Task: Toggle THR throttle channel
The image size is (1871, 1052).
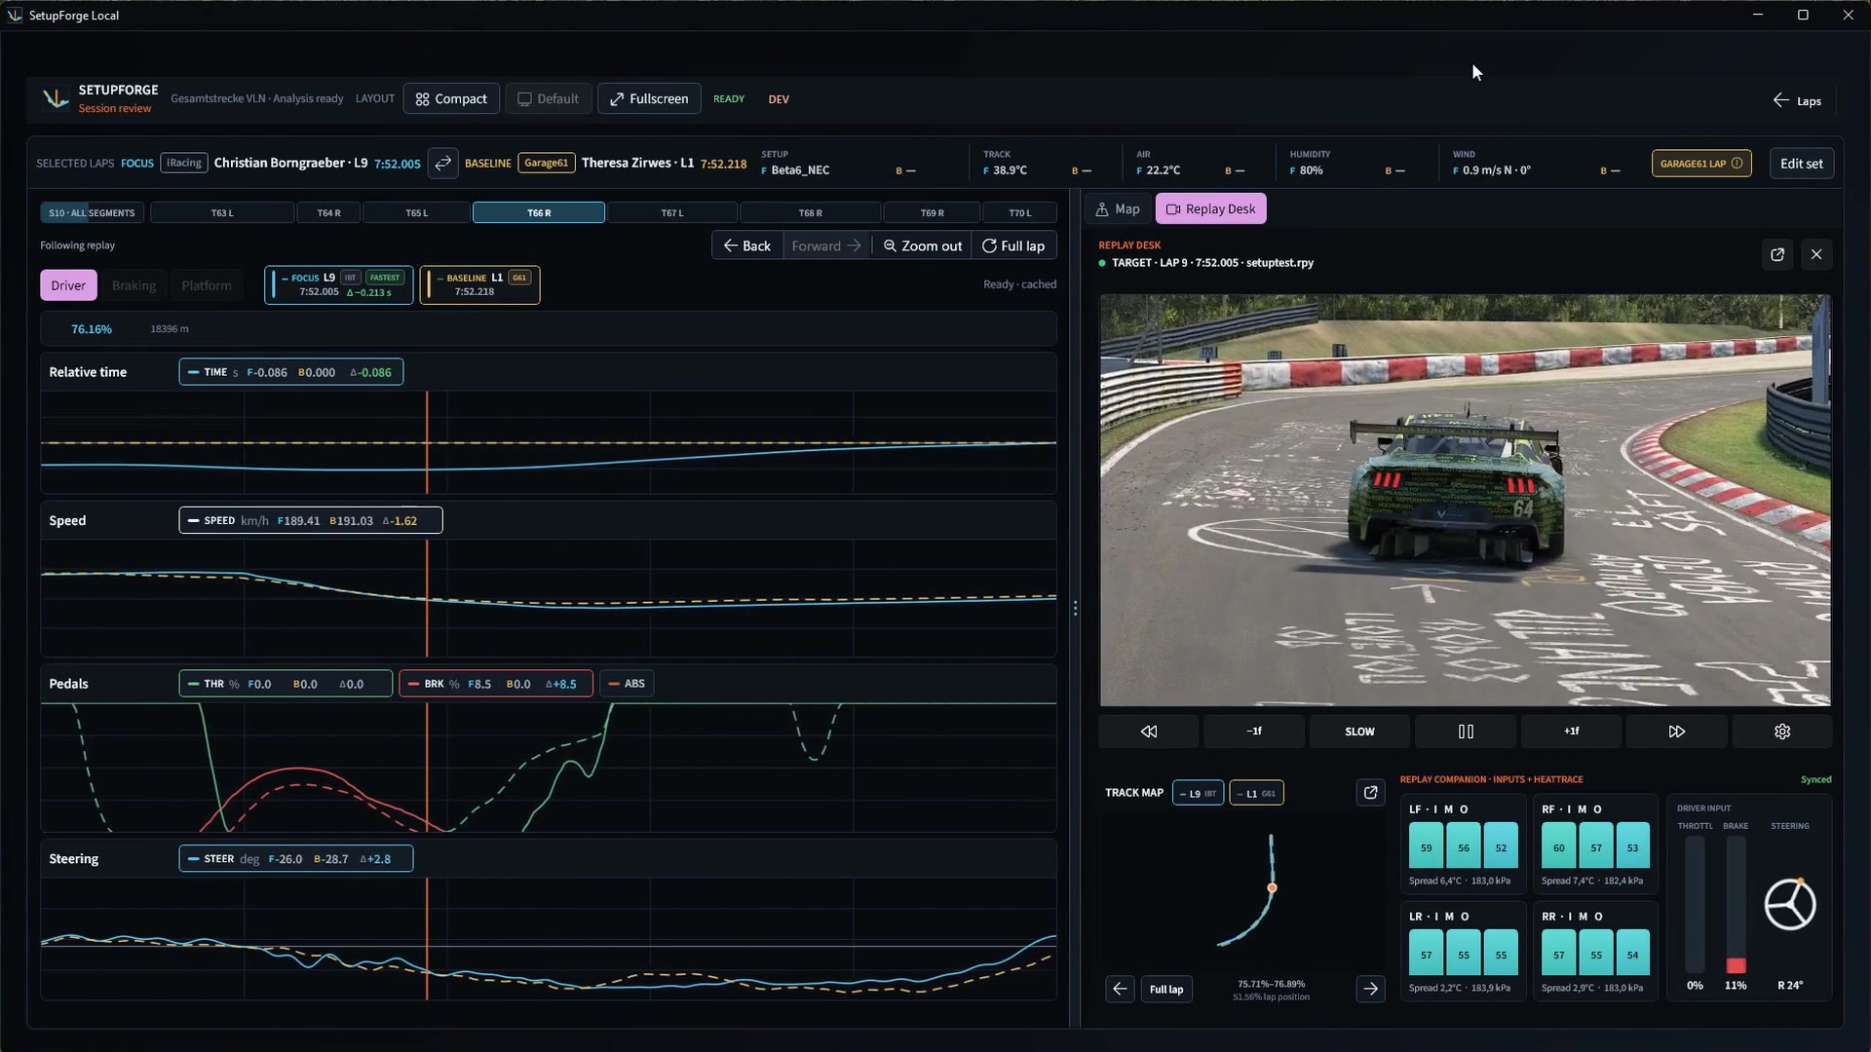Action: coord(286,684)
